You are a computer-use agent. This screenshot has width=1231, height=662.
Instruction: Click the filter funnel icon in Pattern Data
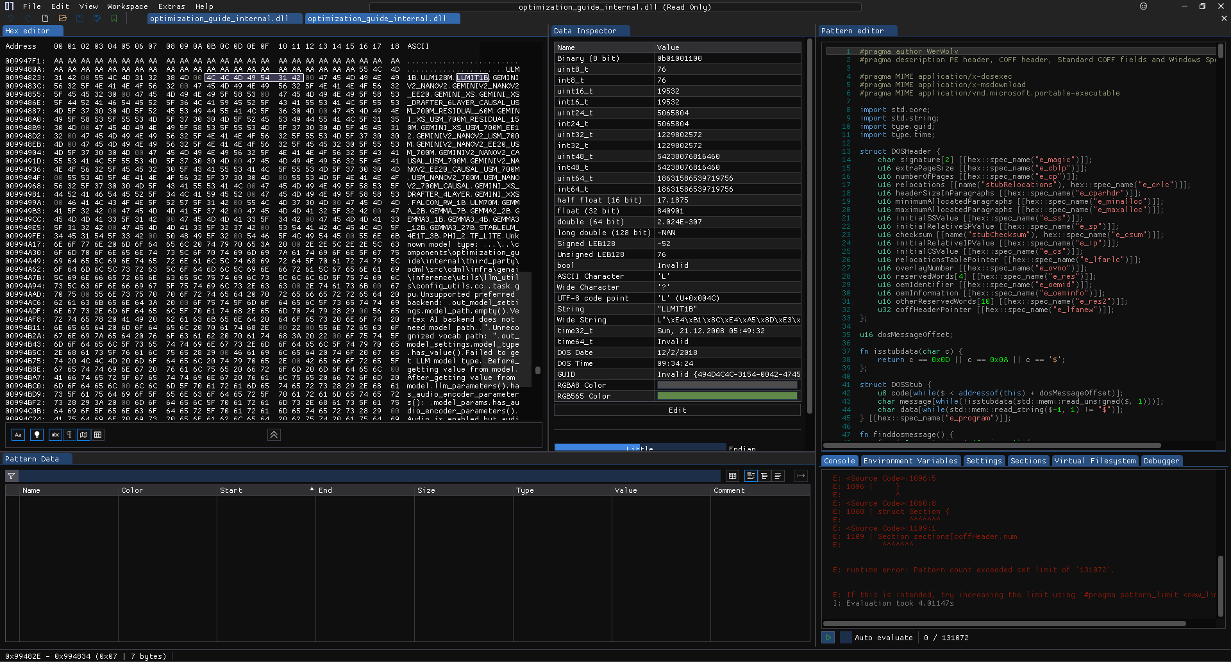pyautogui.click(x=12, y=476)
